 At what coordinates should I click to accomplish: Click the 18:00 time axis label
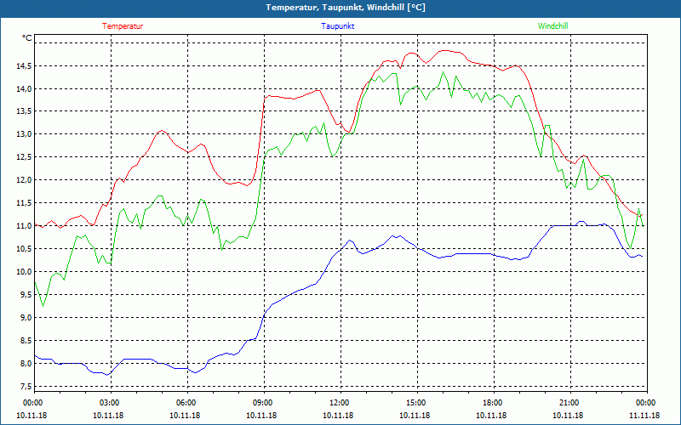coord(492,403)
